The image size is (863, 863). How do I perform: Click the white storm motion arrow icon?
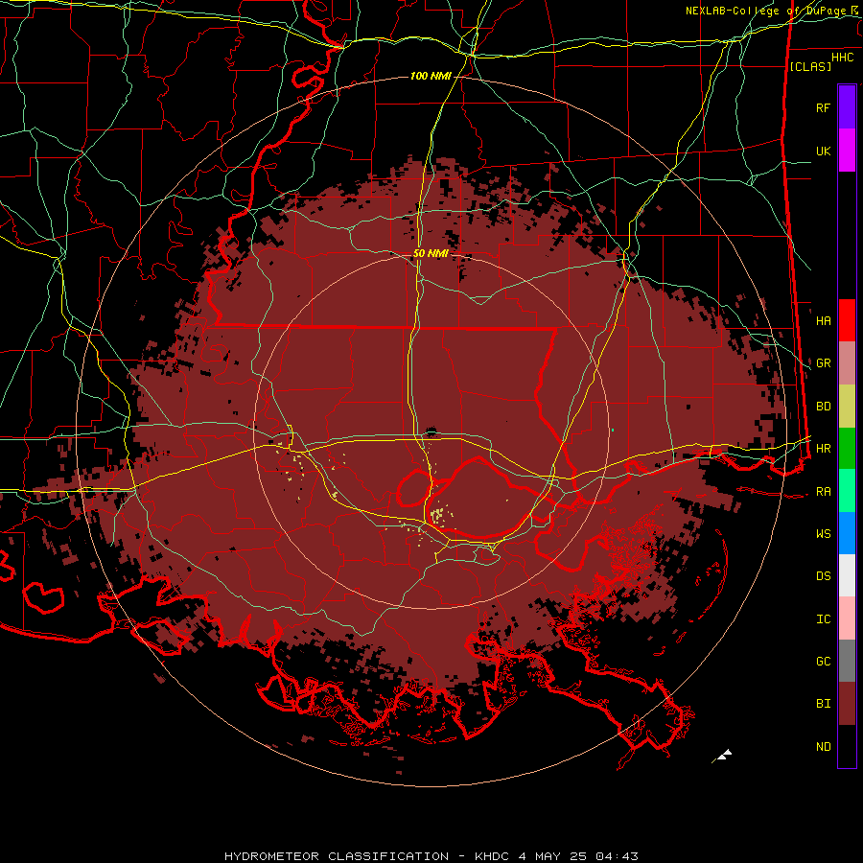coord(723,756)
